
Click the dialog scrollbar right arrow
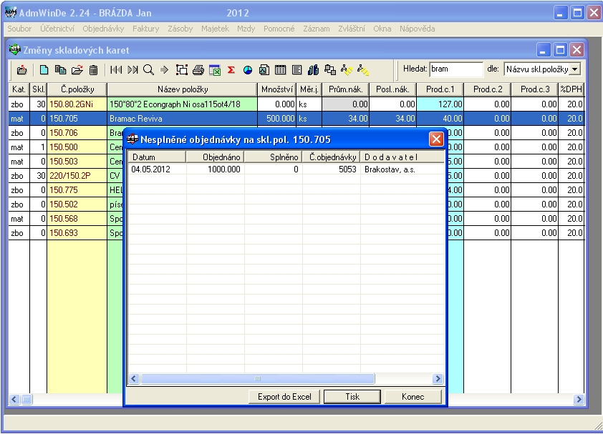pyautogui.click(x=438, y=379)
